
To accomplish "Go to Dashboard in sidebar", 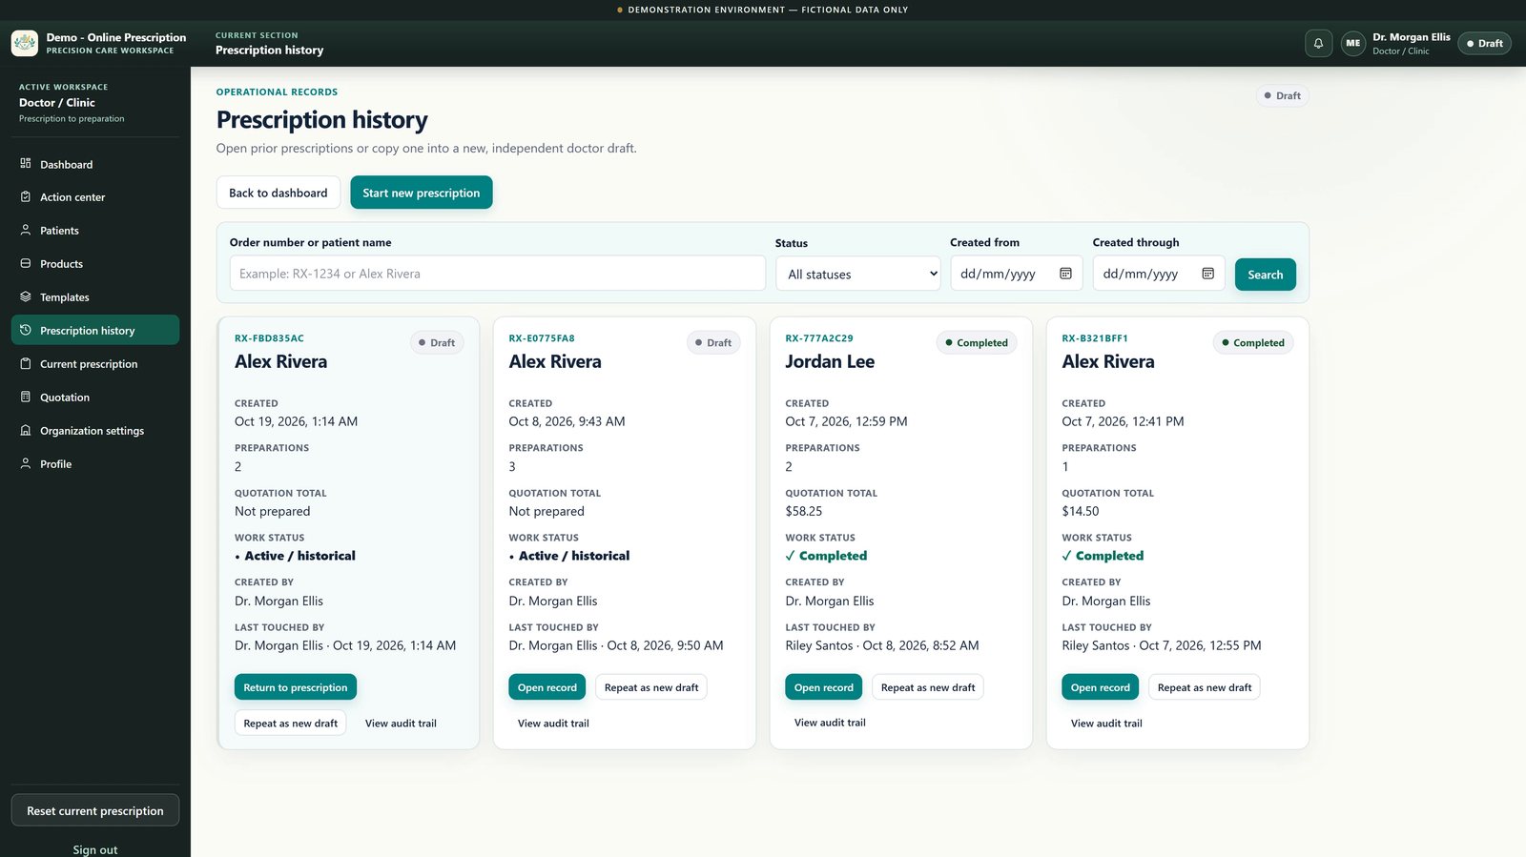I will [95, 164].
